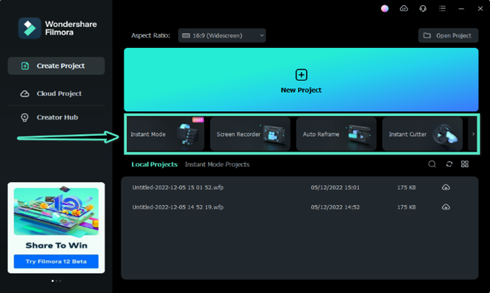Launch Screen Recorder
Screen dimensions: 490x293
click(x=250, y=134)
